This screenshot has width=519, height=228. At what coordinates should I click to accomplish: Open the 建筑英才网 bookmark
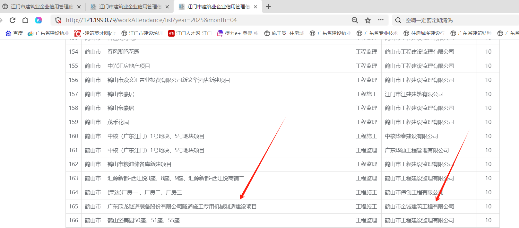click(x=95, y=33)
